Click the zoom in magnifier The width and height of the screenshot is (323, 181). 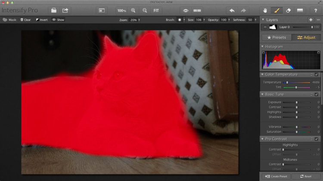tap(133, 10)
